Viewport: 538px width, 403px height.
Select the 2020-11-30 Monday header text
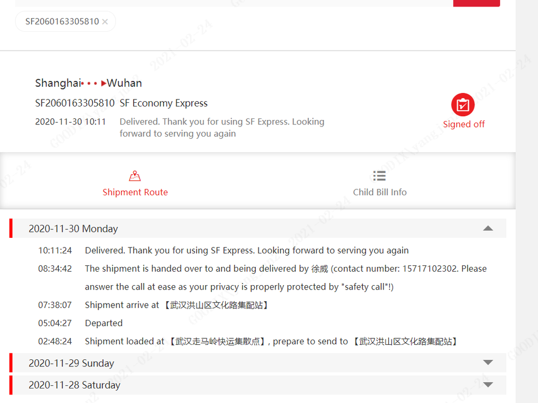click(73, 229)
